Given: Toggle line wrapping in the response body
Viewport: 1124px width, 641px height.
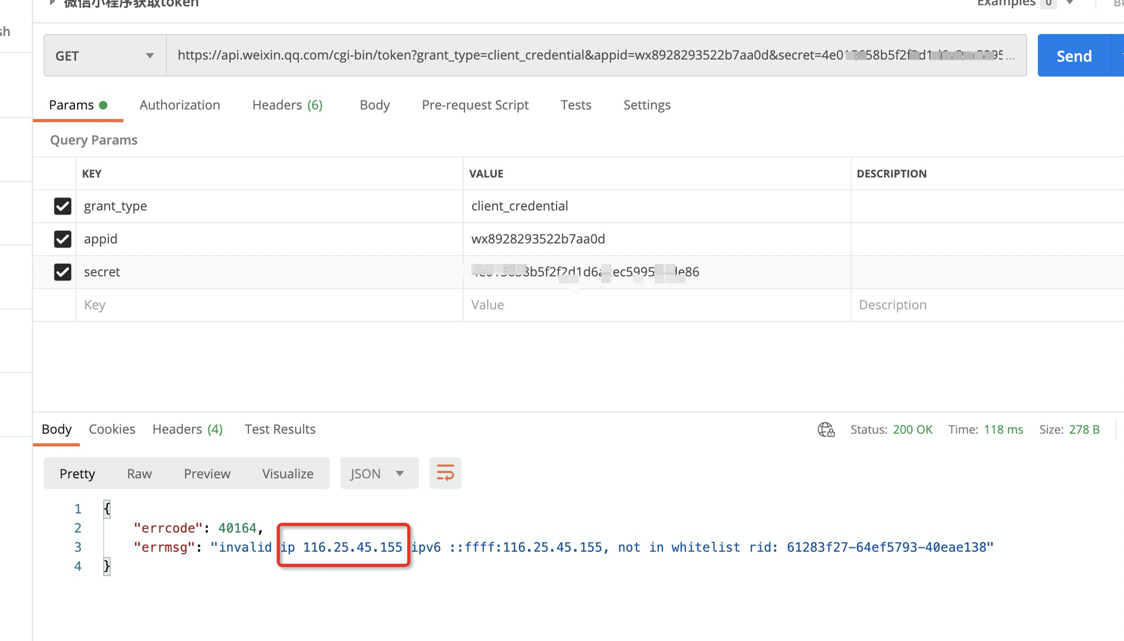Looking at the screenshot, I should pyautogui.click(x=445, y=473).
